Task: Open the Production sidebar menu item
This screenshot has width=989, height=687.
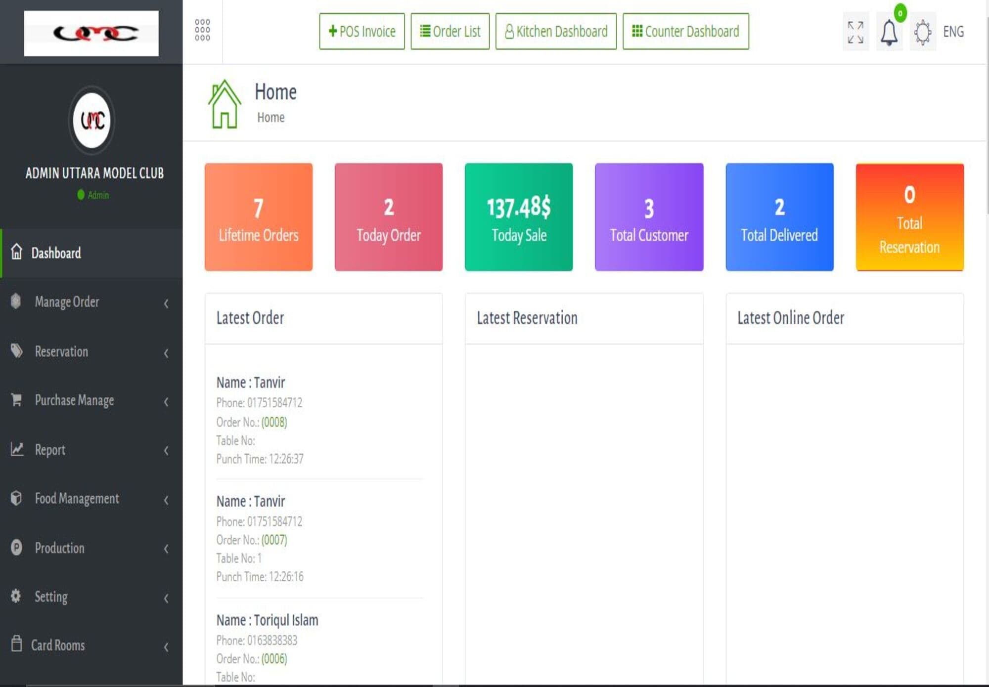Action: point(59,548)
